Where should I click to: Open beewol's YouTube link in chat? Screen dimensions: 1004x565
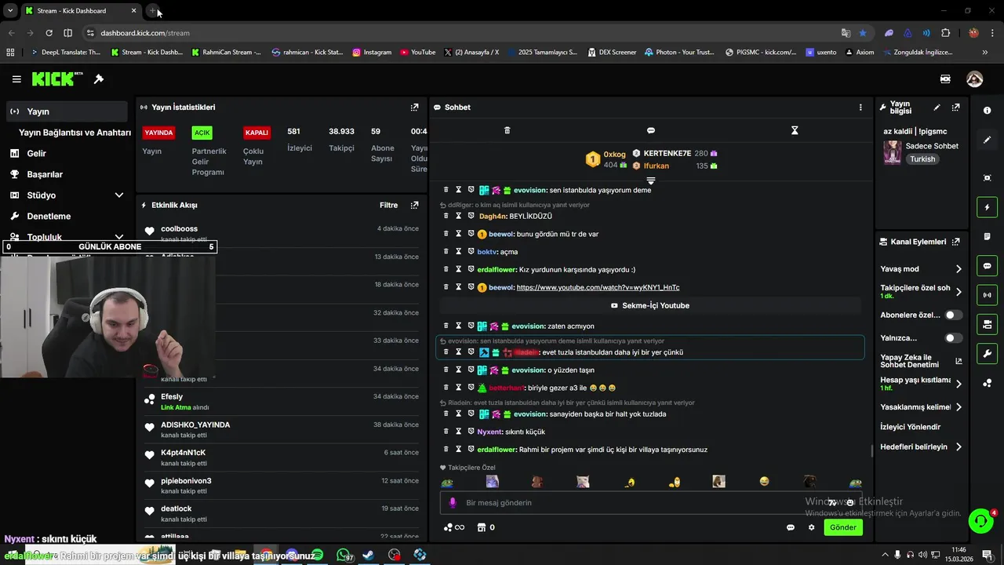pos(598,288)
